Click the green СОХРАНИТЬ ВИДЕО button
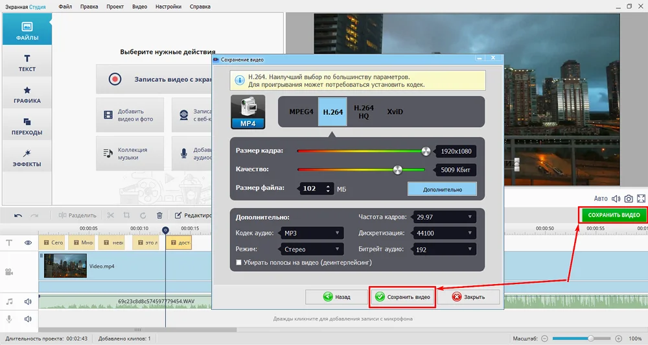The image size is (648, 345). click(x=614, y=215)
